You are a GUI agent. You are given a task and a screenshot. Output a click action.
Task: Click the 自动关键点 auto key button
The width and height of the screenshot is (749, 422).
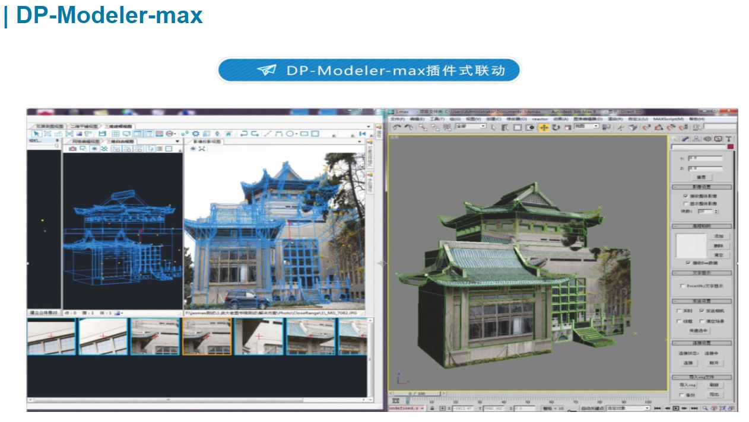pos(592,408)
